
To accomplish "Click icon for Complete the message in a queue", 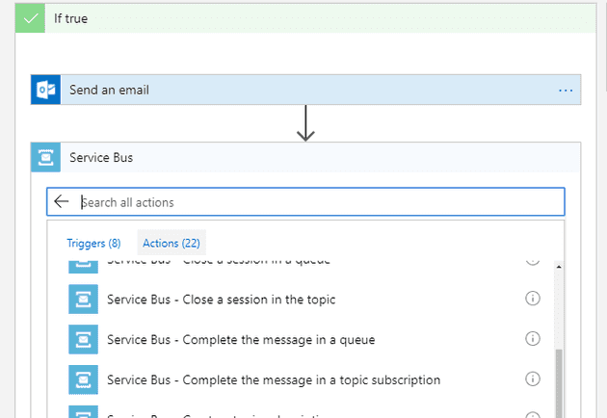I will [83, 339].
